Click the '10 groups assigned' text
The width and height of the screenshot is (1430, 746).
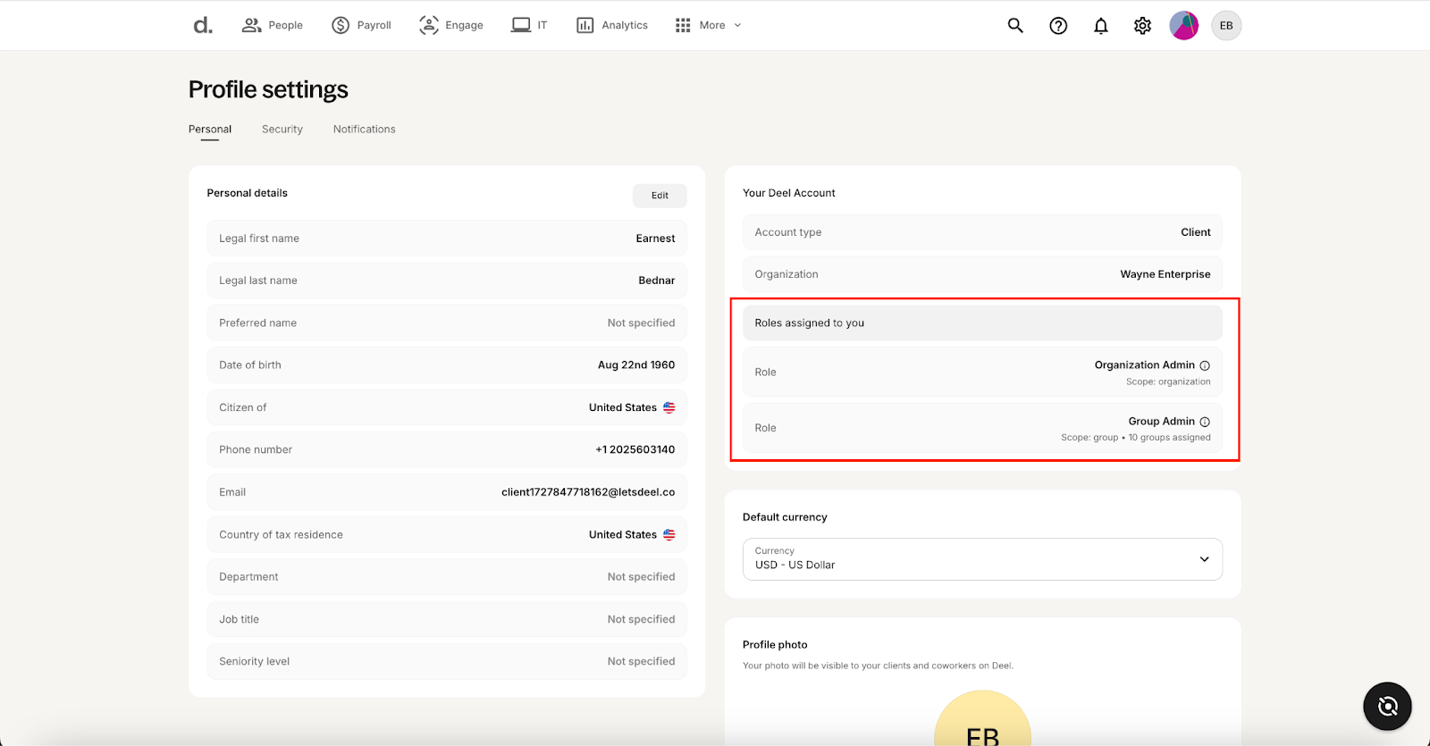[1170, 438]
